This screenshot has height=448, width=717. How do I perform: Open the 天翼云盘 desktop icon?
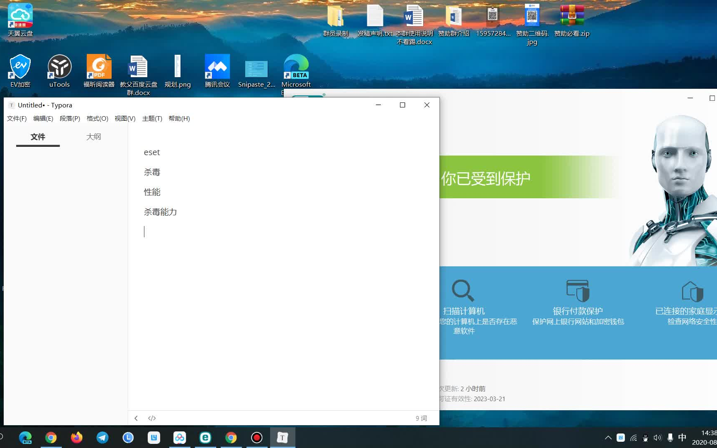[x=20, y=20]
